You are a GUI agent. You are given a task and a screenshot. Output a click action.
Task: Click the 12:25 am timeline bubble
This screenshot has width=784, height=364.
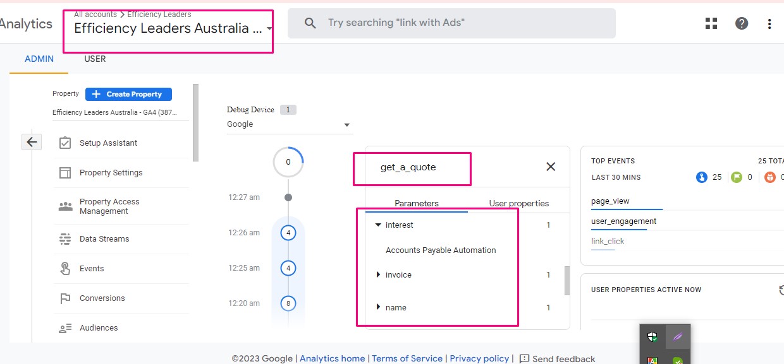point(288,268)
